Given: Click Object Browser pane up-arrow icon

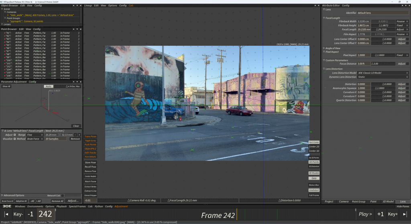Looking at the screenshot, I should (x=73, y=6).
